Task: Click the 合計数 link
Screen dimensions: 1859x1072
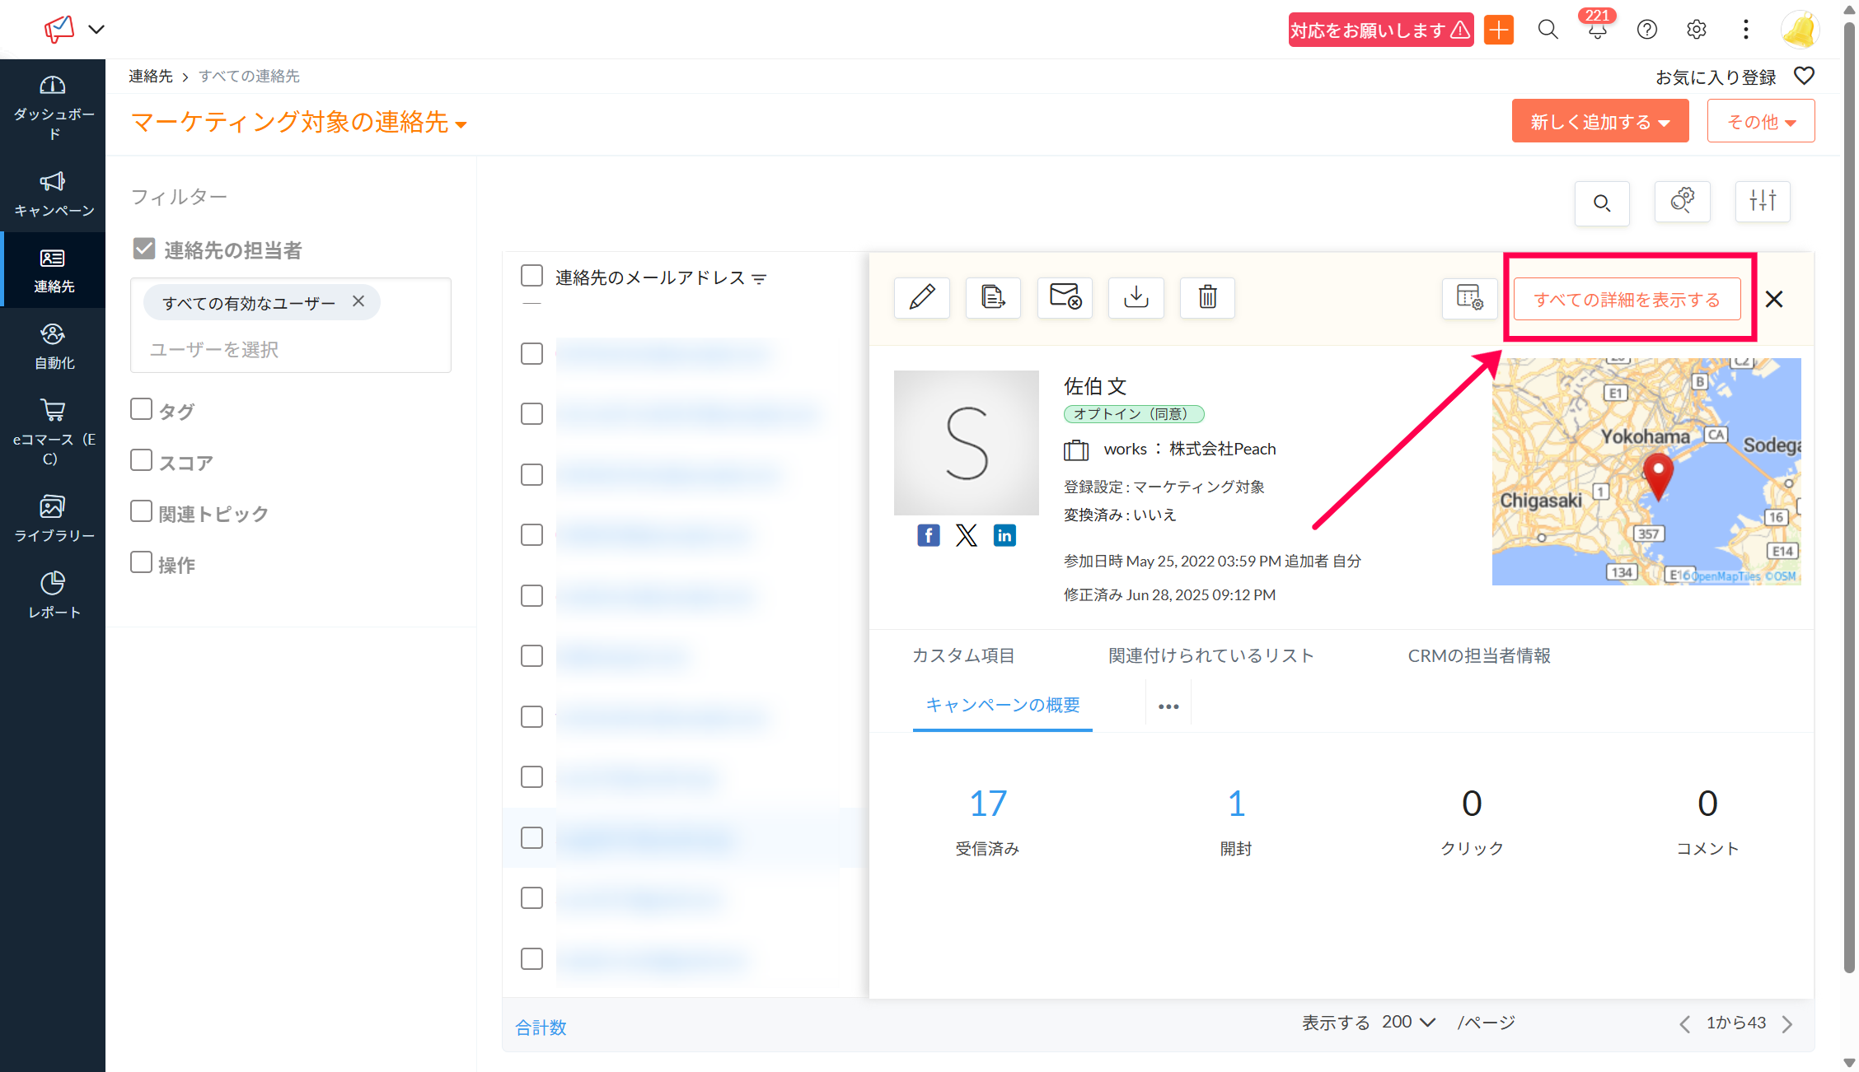Action: [541, 1027]
